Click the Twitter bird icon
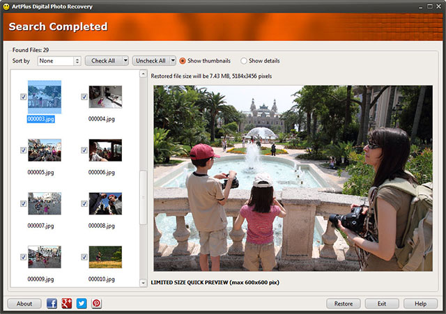 [x=82, y=304]
